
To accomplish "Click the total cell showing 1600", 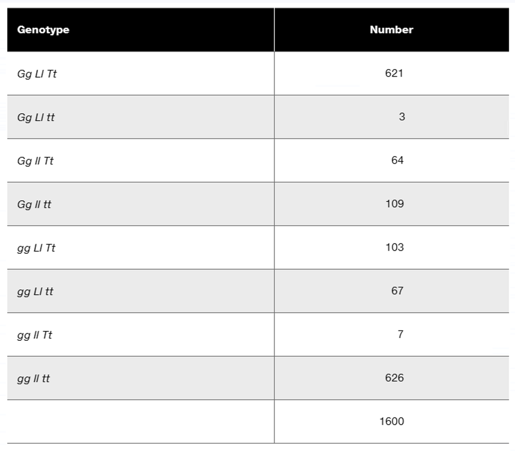I will (392, 421).
